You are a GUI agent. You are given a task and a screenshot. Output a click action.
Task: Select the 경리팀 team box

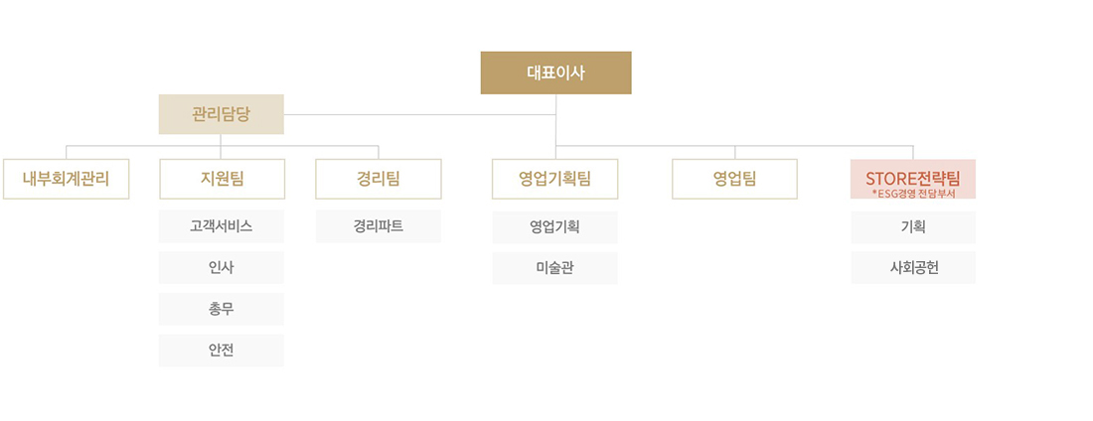(x=379, y=179)
